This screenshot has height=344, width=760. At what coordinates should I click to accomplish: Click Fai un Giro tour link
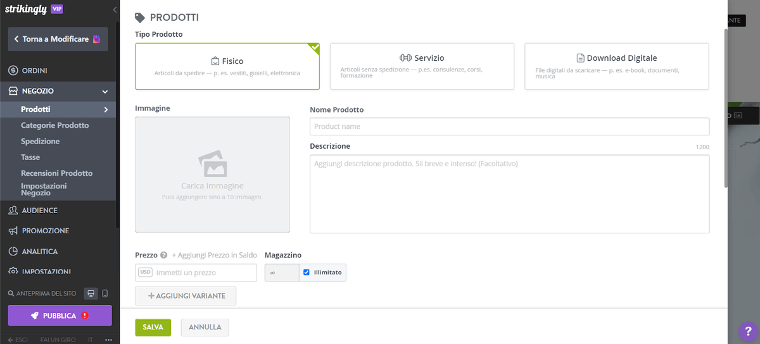click(x=58, y=340)
